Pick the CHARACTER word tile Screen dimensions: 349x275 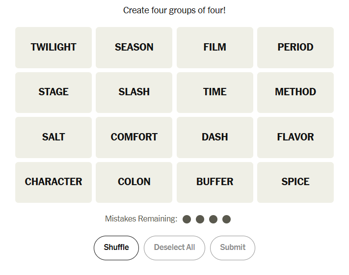[54, 182]
